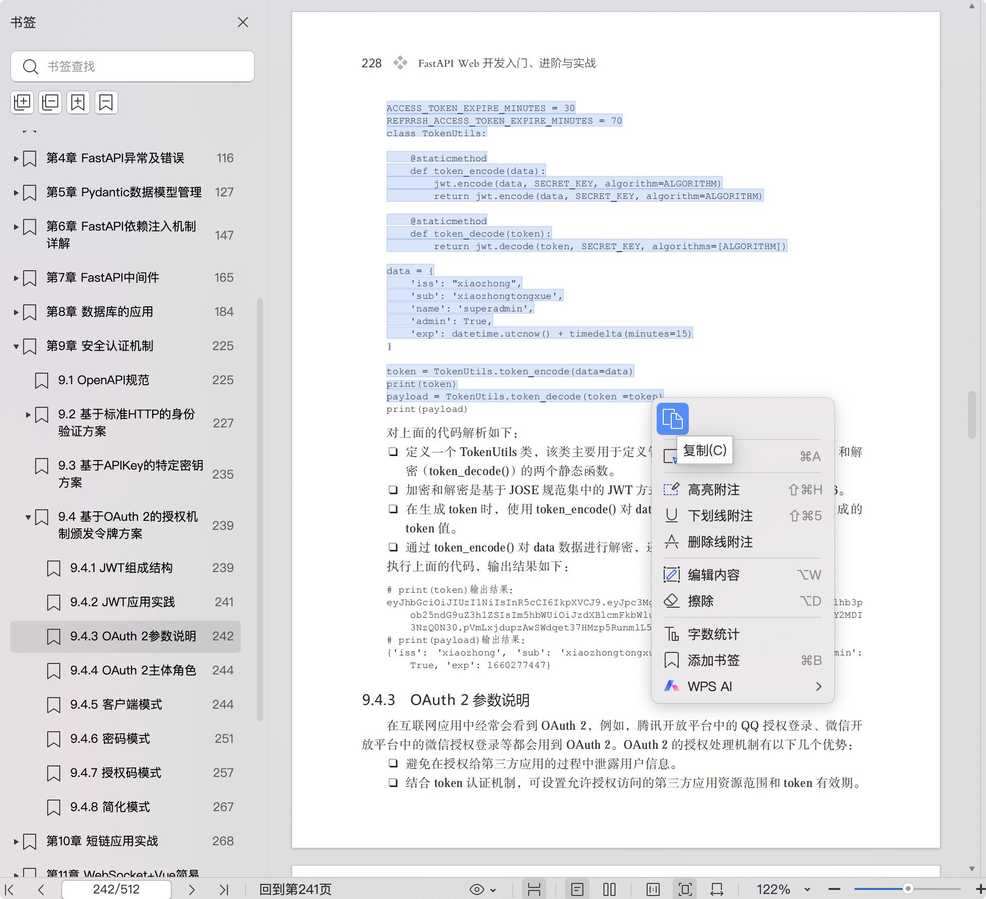Click the document vertical scrollbar thumb
Screen dimensions: 986x899
(971, 415)
